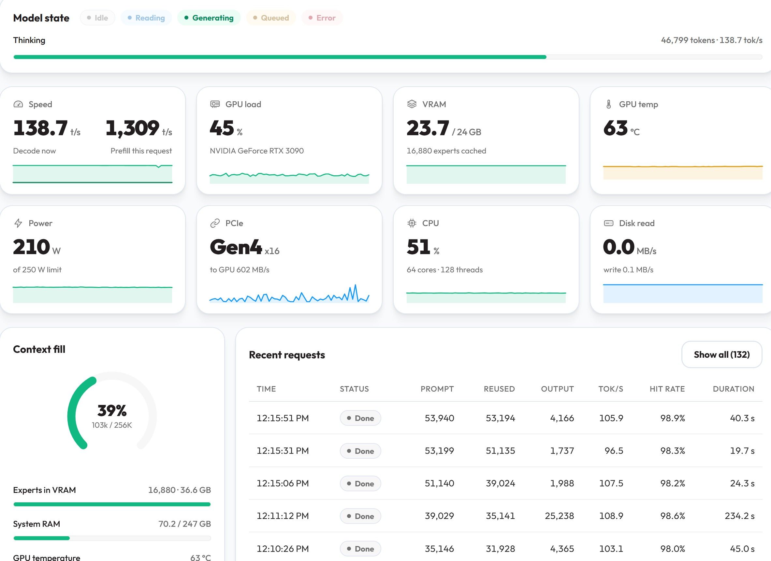
Task: Select the Queued state pill
Action: click(271, 18)
